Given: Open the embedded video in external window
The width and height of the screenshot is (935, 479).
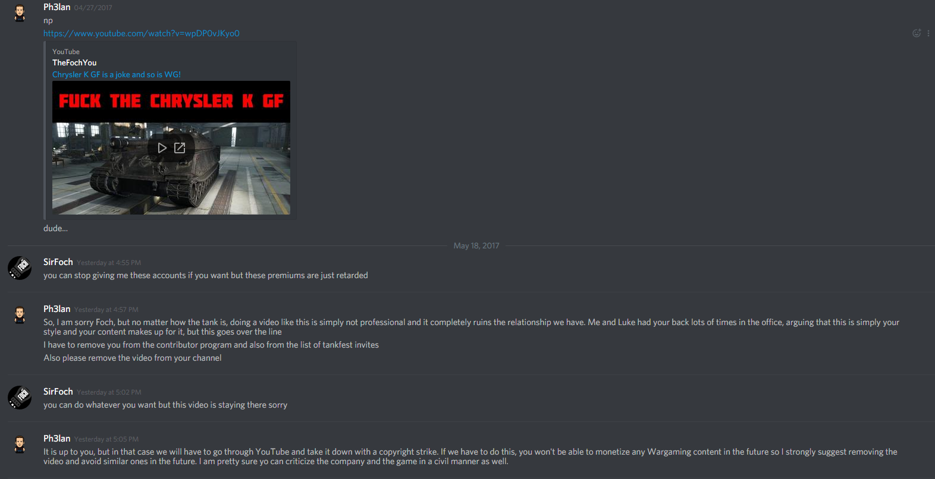Looking at the screenshot, I should pyautogui.click(x=180, y=148).
